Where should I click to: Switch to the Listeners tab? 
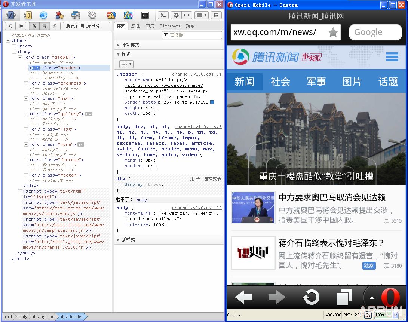pyautogui.click(x=170, y=26)
